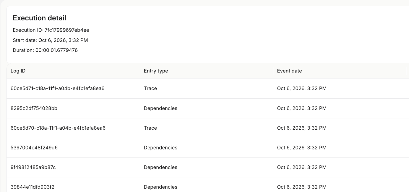Click Dependencies entry type in the 9f49812485a9b87c row
This screenshot has height=192, width=409.
tap(160, 167)
